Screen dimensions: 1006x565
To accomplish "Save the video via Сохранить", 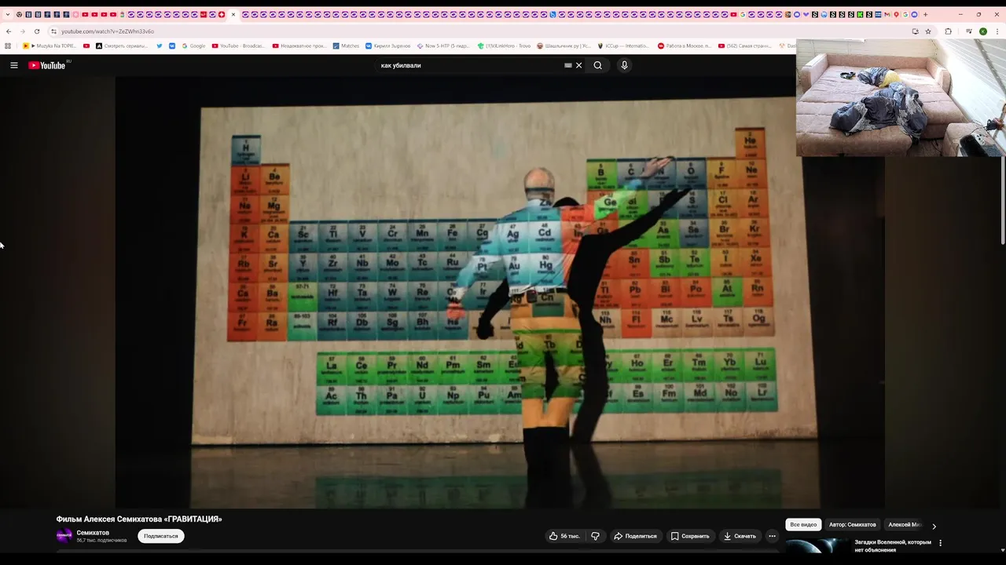I will 690,536.
